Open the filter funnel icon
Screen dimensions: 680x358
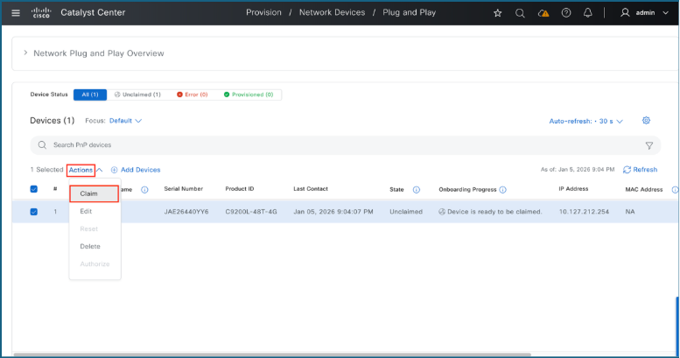(x=649, y=146)
